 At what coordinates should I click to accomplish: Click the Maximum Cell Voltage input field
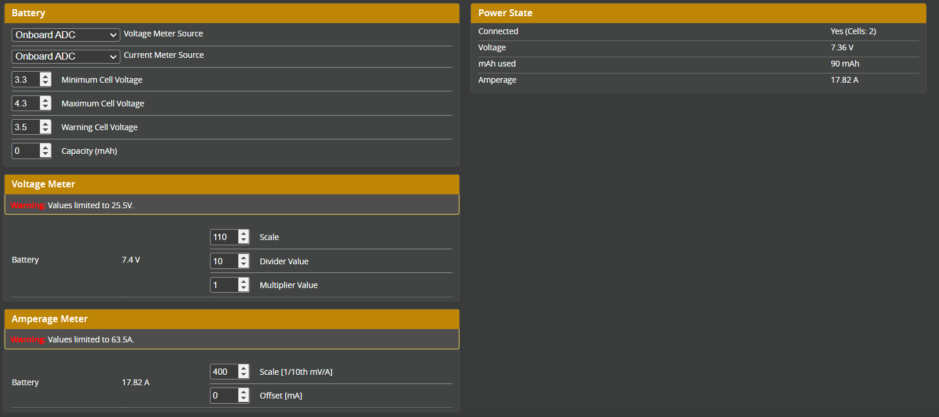[26, 104]
